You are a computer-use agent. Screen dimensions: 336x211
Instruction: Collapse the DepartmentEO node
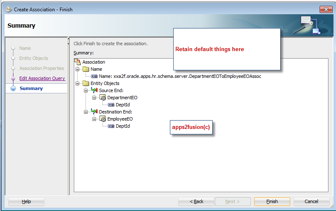click(x=94, y=98)
